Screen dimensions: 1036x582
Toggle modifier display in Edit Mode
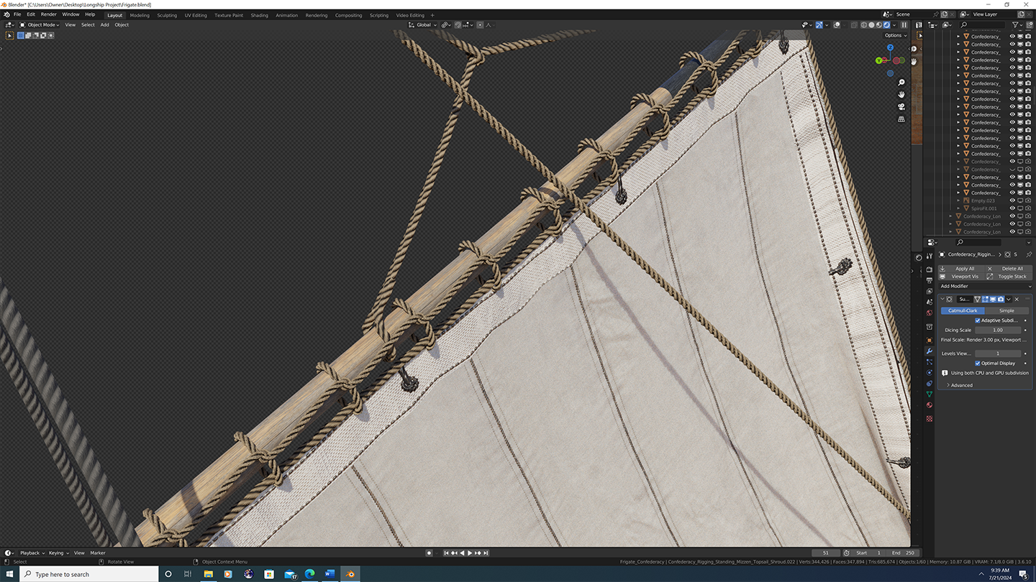tap(985, 300)
